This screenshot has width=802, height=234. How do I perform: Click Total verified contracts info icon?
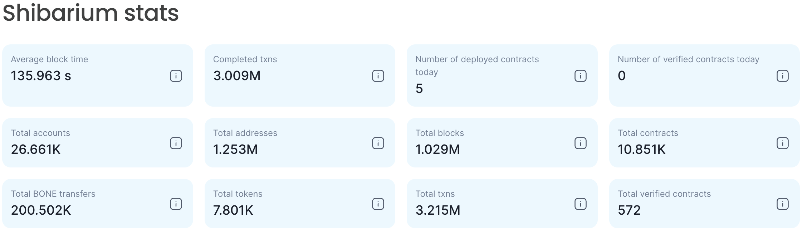click(782, 204)
